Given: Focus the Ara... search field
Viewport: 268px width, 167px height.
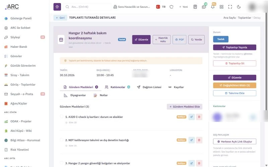Looking at the screenshot, I should pyautogui.click(x=87, y=7).
